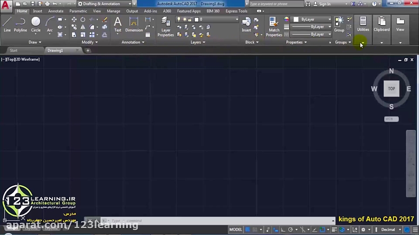Viewport: 419px width, 235px height.
Task: Click the 2D Wireframe visual style label
Action: click(x=28, y=59)
